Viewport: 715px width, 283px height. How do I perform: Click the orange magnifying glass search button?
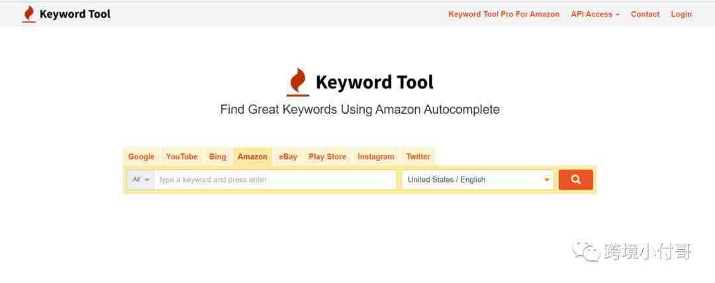(575, 180)
